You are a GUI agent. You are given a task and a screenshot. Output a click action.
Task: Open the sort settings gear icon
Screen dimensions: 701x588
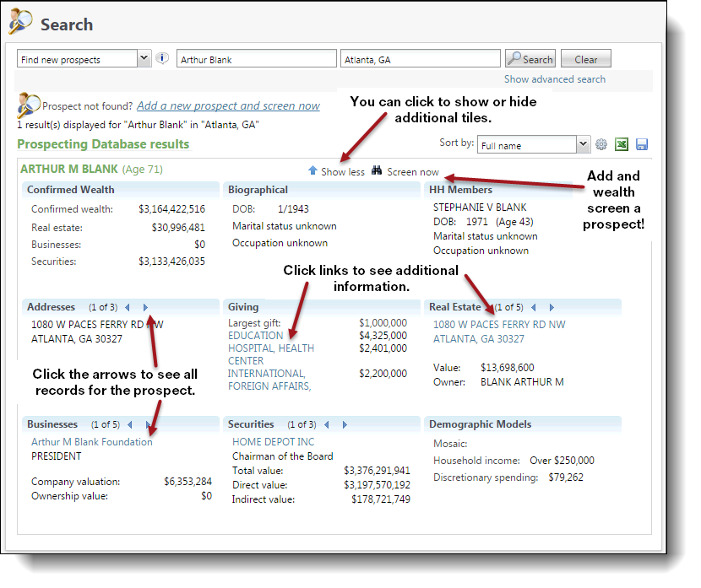600,144
